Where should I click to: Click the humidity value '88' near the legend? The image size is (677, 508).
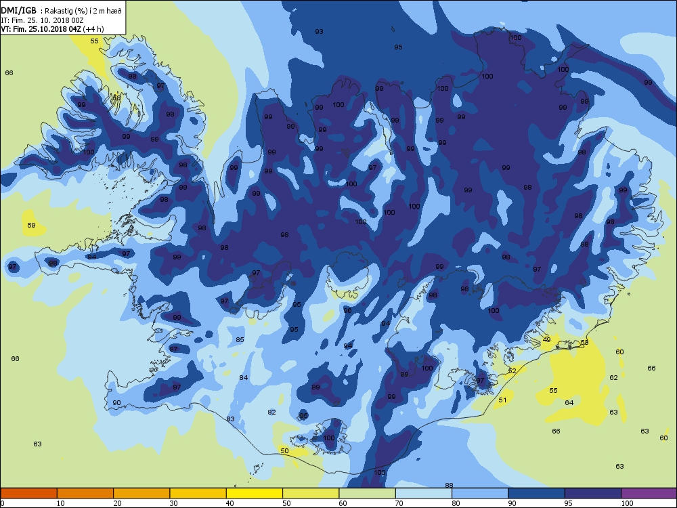click(449, 486)
